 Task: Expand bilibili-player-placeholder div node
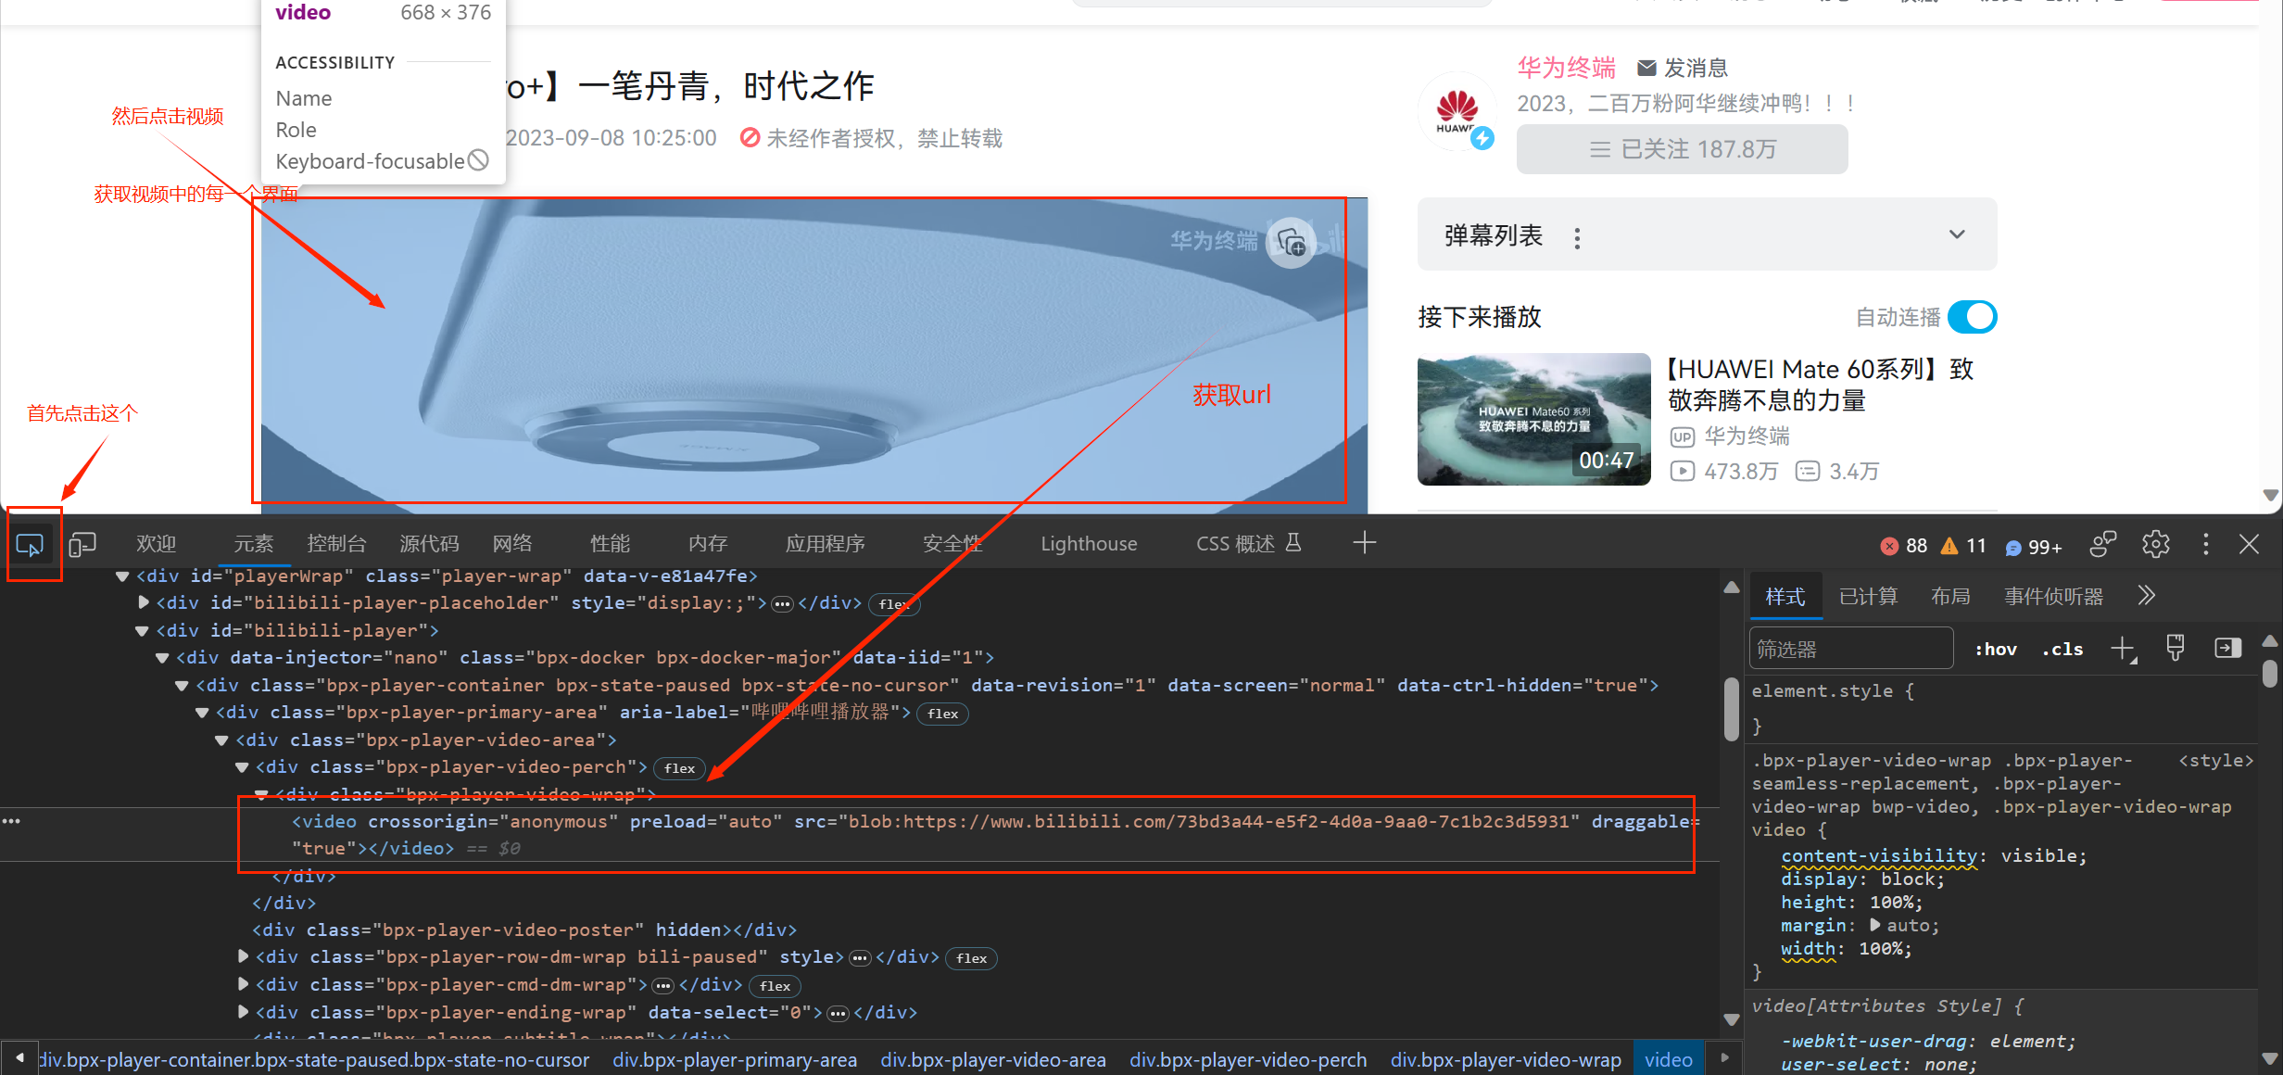click(x=144, y=603)
